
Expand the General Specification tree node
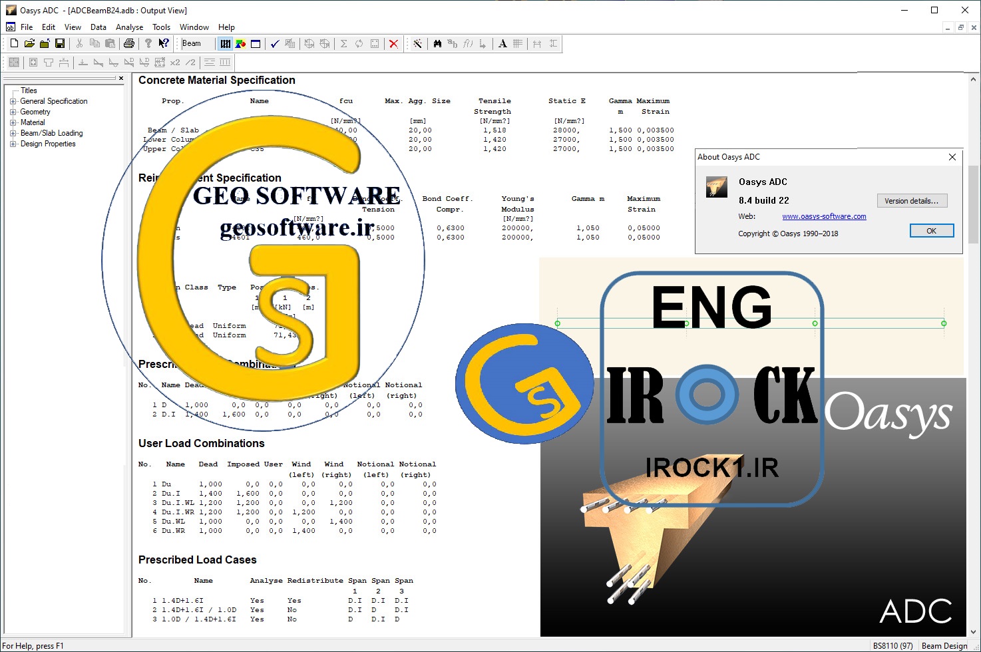coord(13,101)
